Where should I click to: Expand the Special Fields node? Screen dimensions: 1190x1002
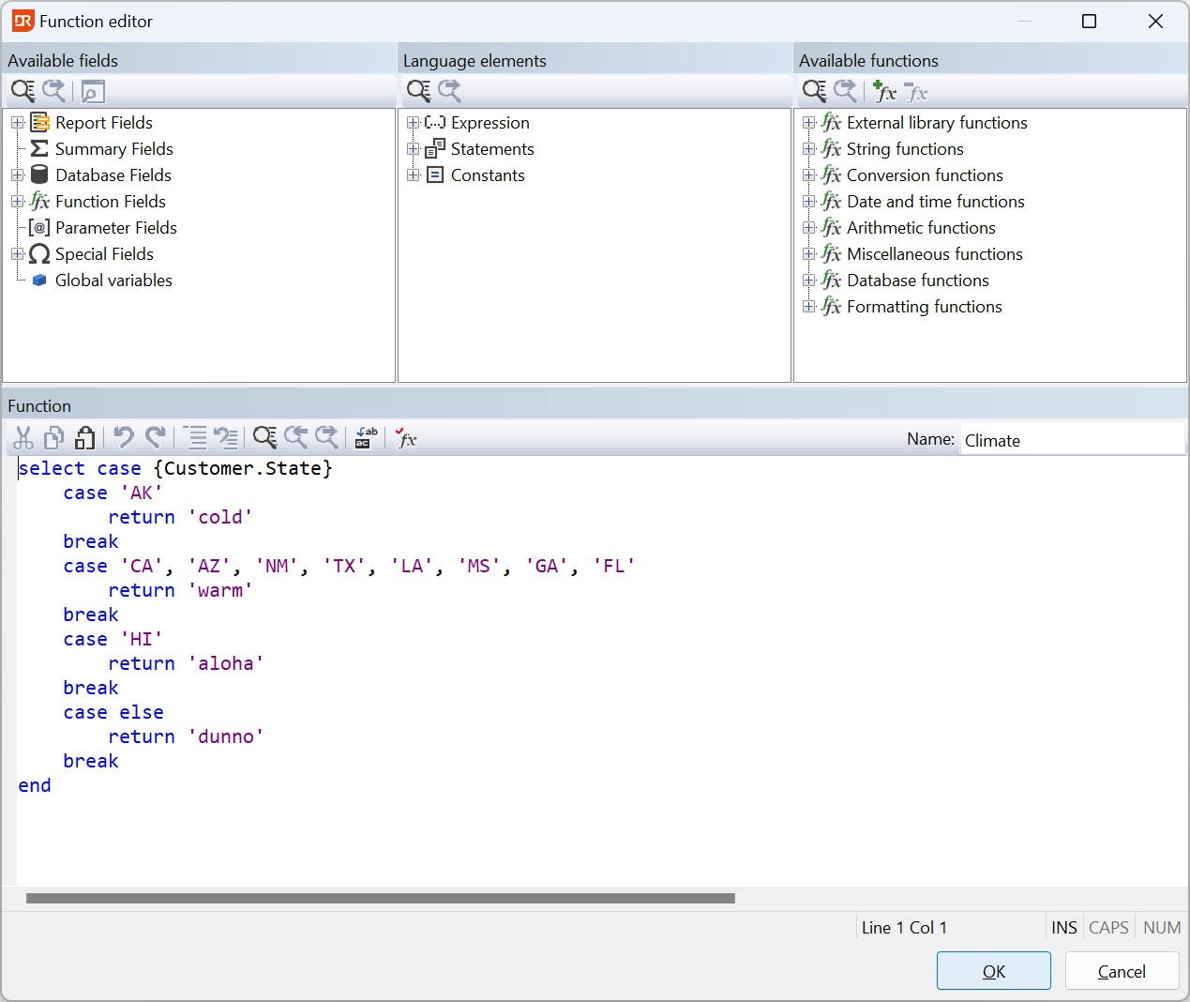[17, 254]
